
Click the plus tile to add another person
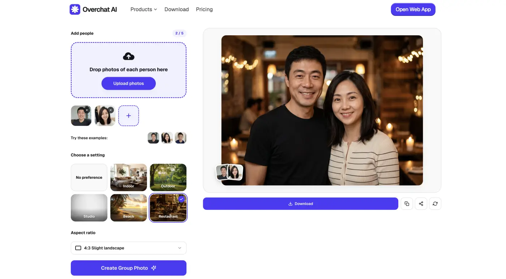pyautogui.click(x=129, y=116)
